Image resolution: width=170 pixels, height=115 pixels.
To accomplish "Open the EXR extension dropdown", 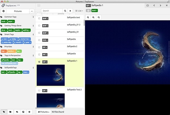I will click(x=45, y=40).
